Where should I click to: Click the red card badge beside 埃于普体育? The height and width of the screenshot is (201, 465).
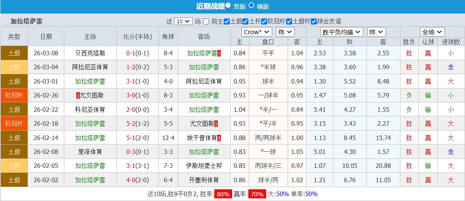pyautogui.click(x=219, y=138)
